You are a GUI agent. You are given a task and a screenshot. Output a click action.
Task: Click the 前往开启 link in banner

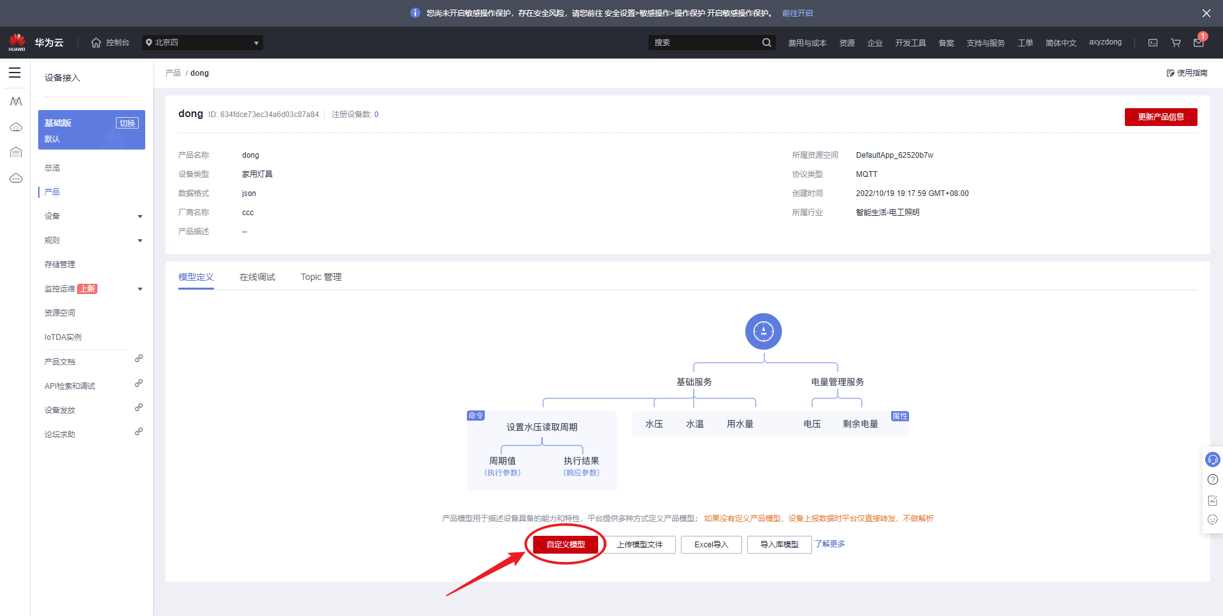point(797,13)
